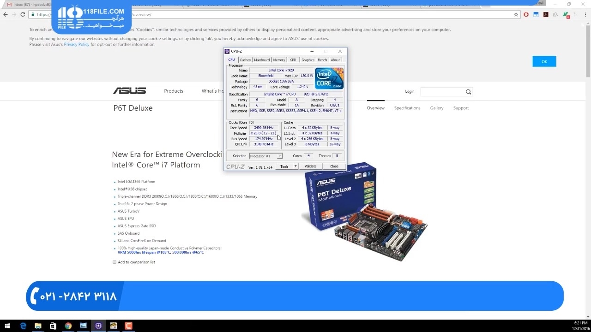Click the CPU-Z icon in the taskbar
Image resolution: width=591 pixels, height=332 pixels.
(x=98, y=326)
